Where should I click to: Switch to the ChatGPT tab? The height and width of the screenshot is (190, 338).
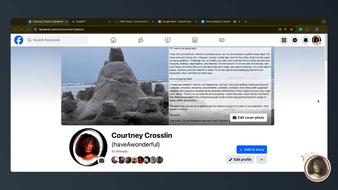coord(90,22)
